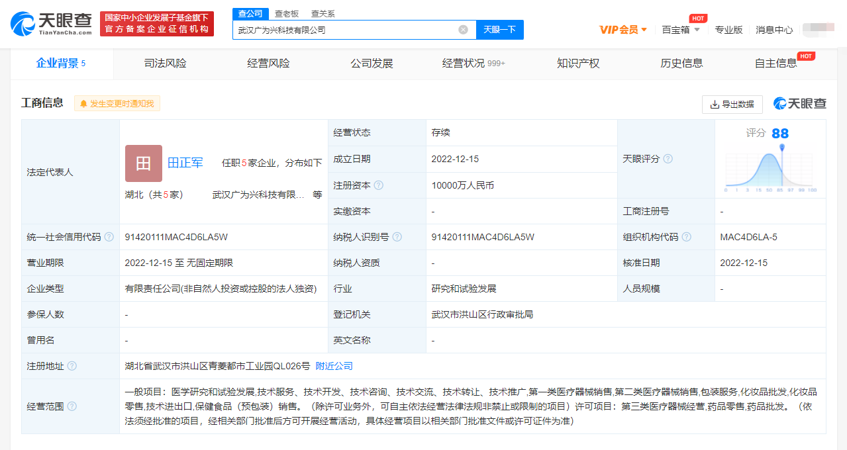
Task: Click the blurred user avatar in the header
Action: tap(819, 29)
